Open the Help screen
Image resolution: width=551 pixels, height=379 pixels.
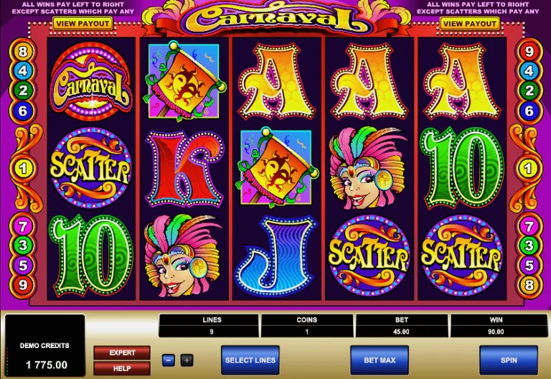[122, 368]
